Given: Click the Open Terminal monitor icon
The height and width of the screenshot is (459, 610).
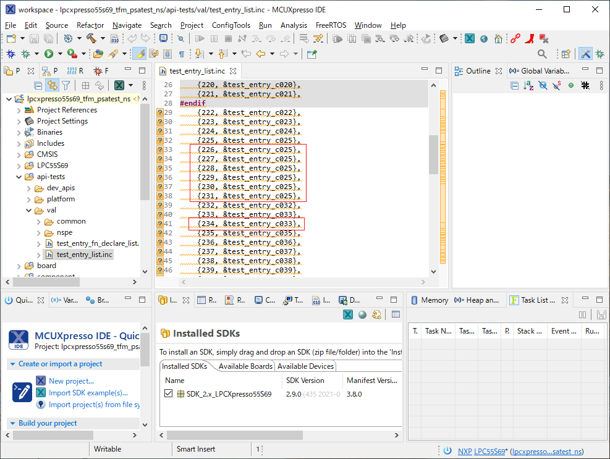Looking at the screenshot, I should click(x=163, y=38).
